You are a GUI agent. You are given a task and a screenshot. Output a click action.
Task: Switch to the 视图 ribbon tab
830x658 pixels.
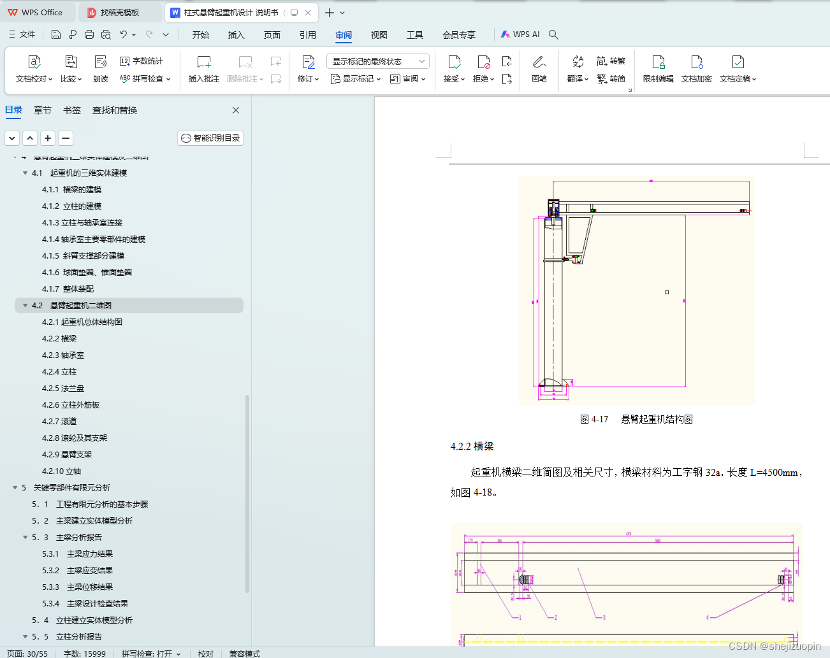[379, 35]
